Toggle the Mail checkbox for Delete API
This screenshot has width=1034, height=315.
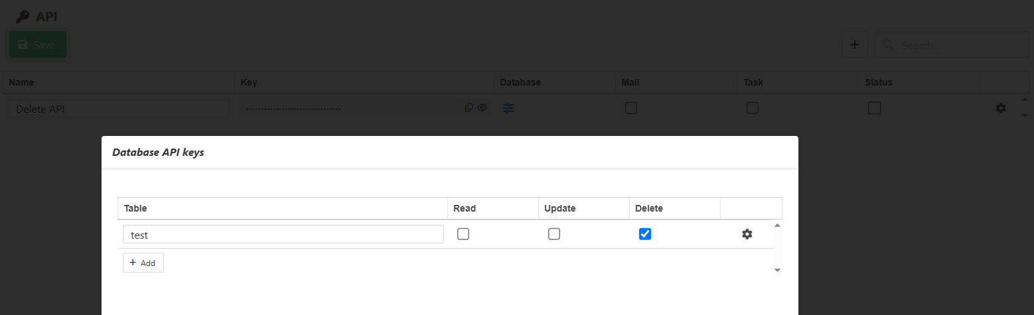(x=631, y=108)
